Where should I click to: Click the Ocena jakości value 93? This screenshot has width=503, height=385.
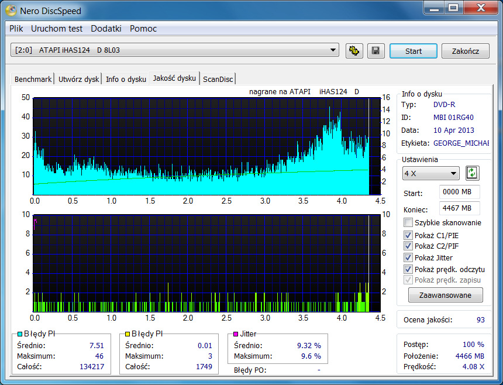(x=481, y=320)
